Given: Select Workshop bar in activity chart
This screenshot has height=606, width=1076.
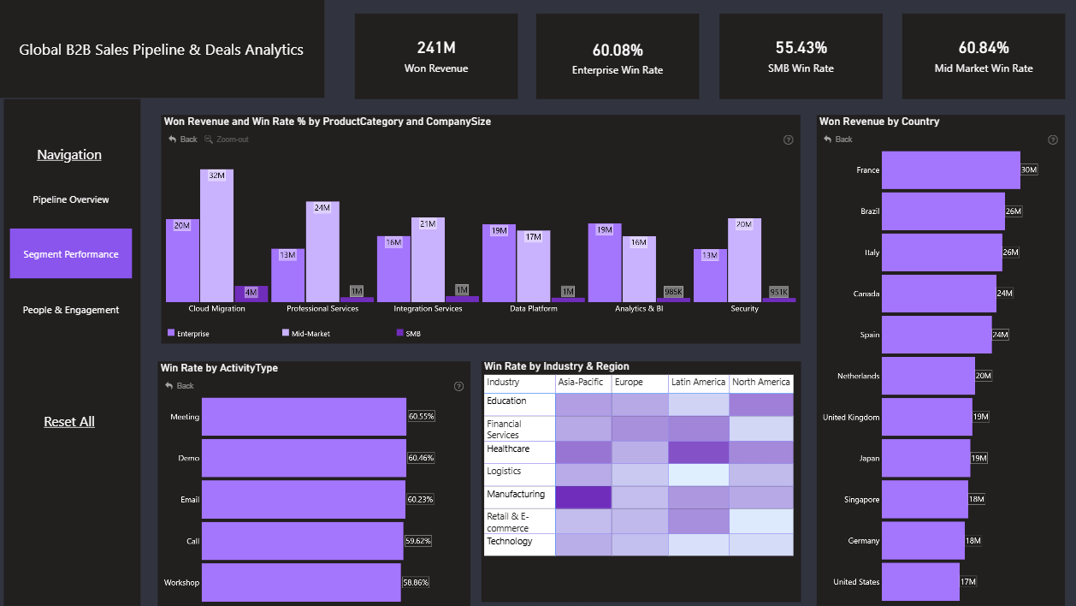Looking at the screenshot, I should click(301, 582).
